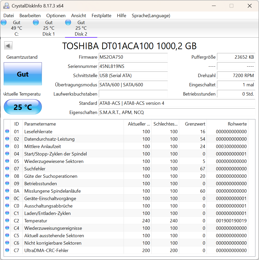
Task: Click the Standard field ATA8-ACS version 4
Action: [x=177, y=103]
